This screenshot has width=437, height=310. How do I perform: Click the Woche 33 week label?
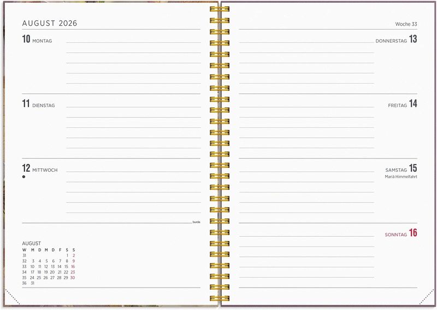[406, 24]
